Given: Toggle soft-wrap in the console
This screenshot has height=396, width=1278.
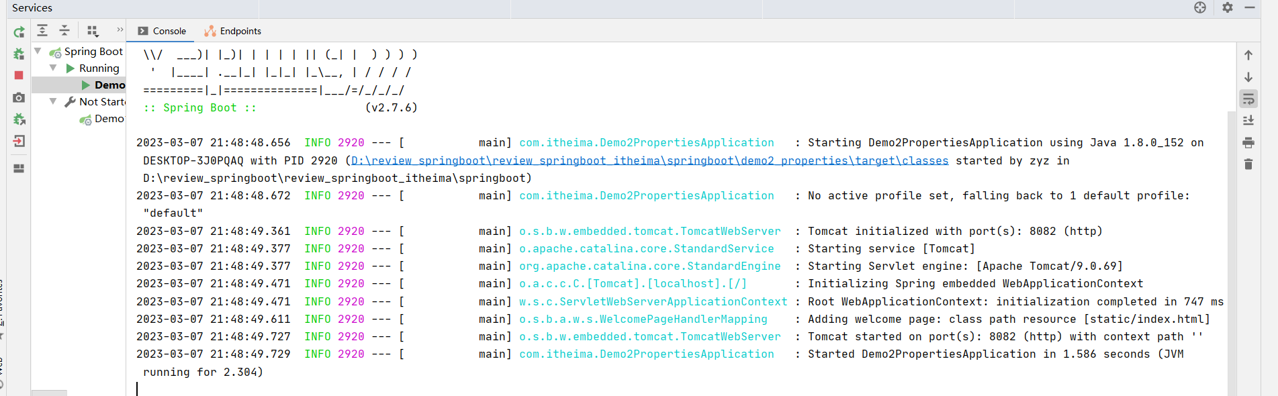Looking at the screenshot, I should tap(1248, 99).
